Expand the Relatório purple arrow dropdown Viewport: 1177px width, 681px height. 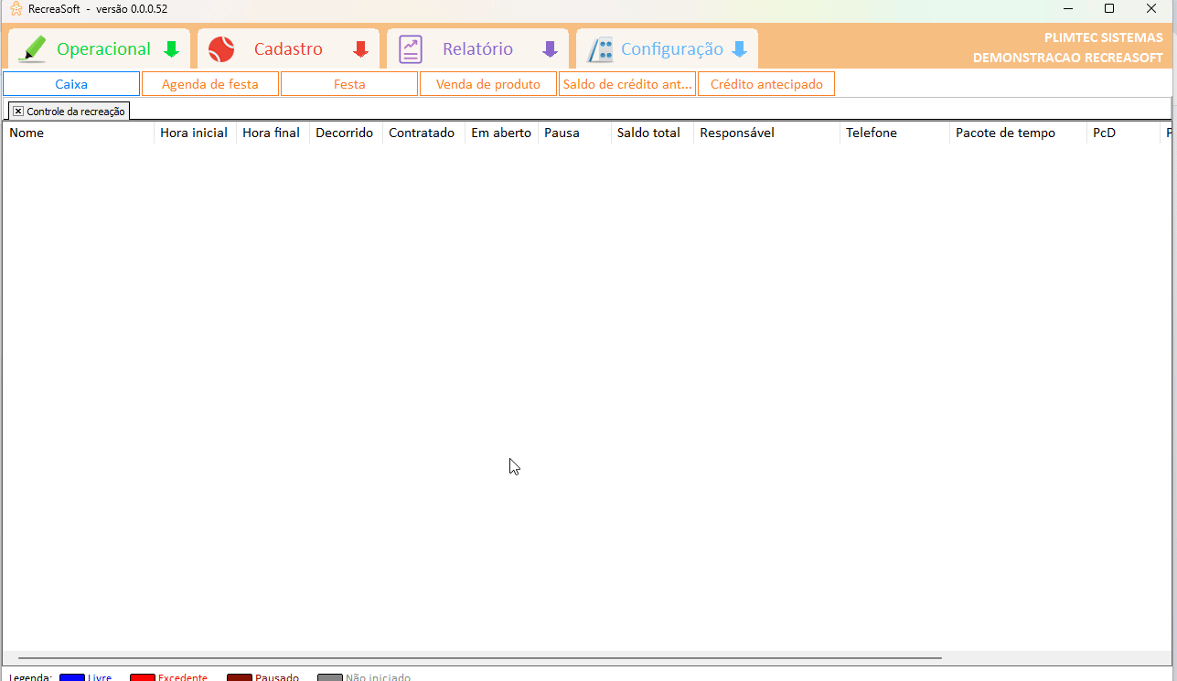point(550,49)
